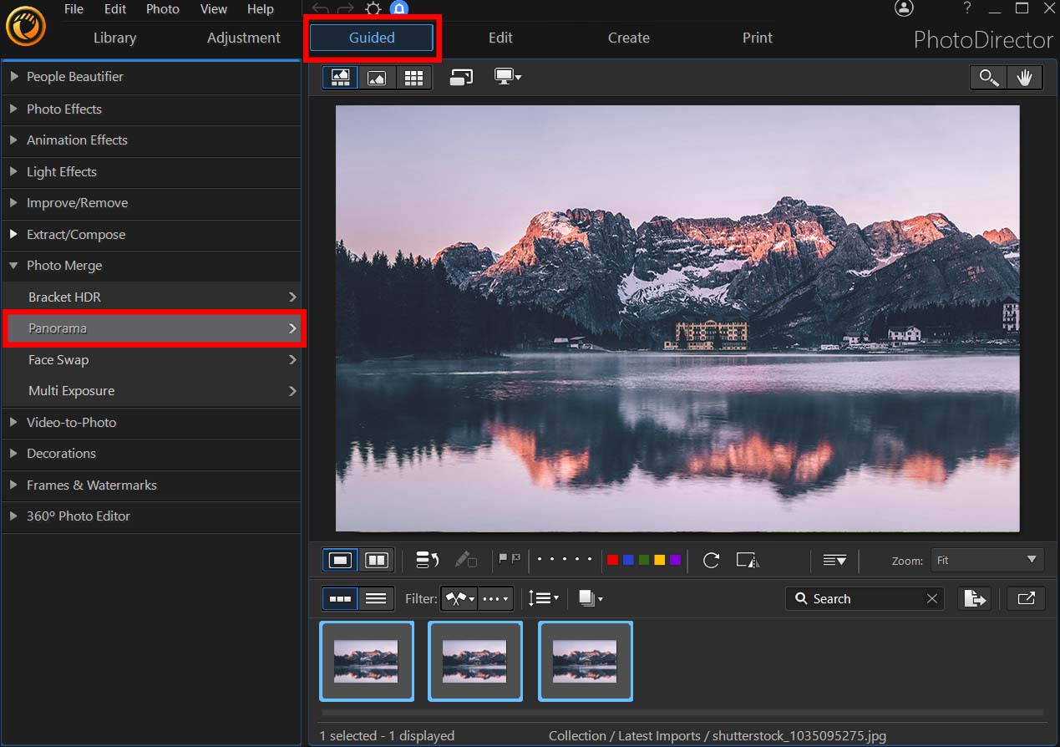1060x747 pixels.
Task: Open the secondary monitor display dropdown
Action: point(507,76)
